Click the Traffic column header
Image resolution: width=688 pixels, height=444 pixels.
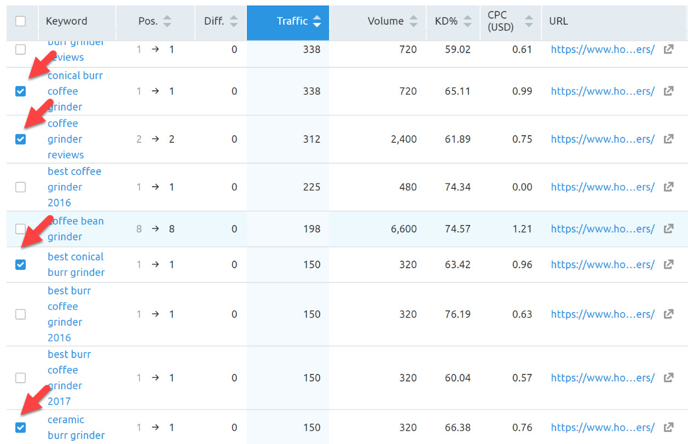pos(292,21)
